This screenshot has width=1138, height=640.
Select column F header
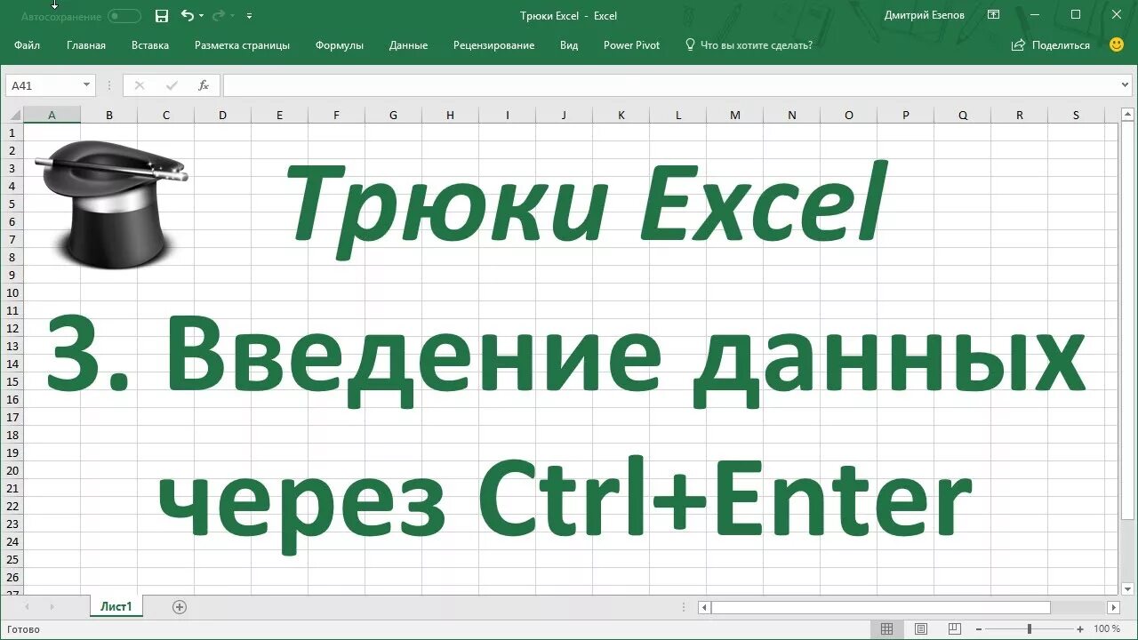click(336, 115)
